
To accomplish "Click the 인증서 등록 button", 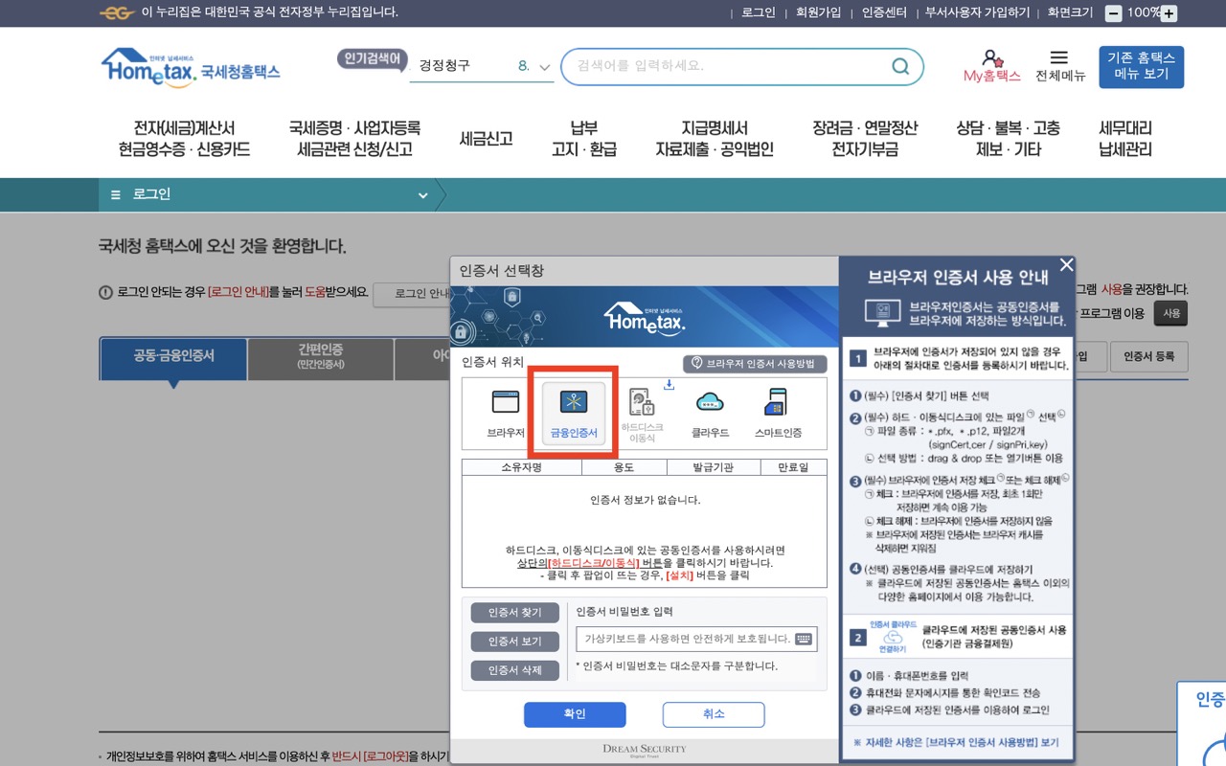I will click(1149, 356).
